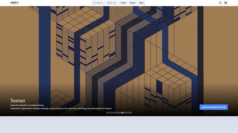Open the Collect menu
Screen dimensions: 238x133
133,3
